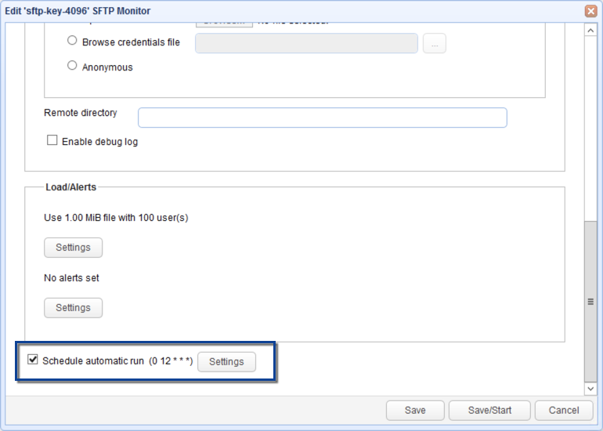Click the credentials file path field
The width and height of the screenshot is (603, 431).
tap(305, 44)
